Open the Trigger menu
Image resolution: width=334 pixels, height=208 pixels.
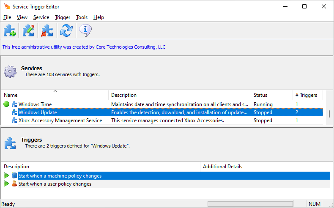tap(63, 17)
